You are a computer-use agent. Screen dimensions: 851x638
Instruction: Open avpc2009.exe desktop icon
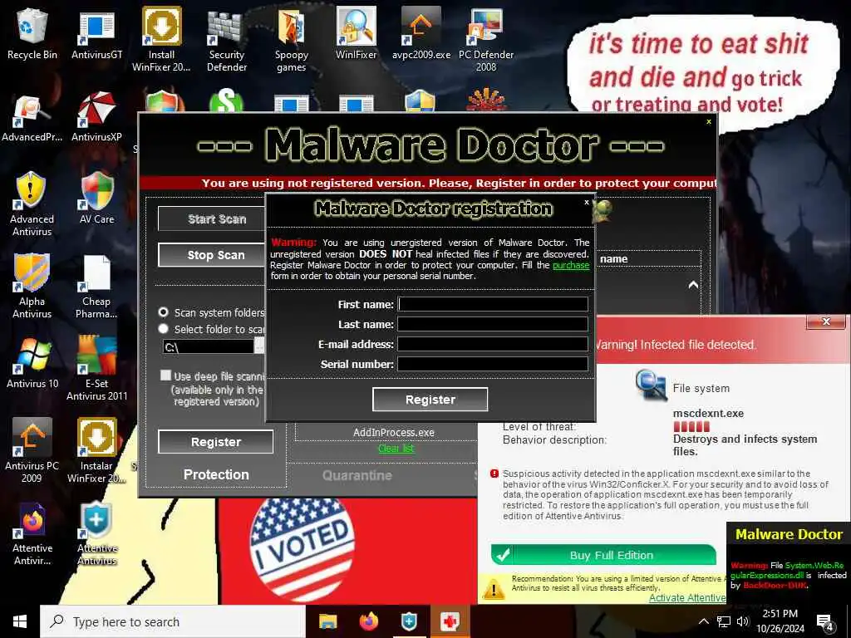[421, 33]
